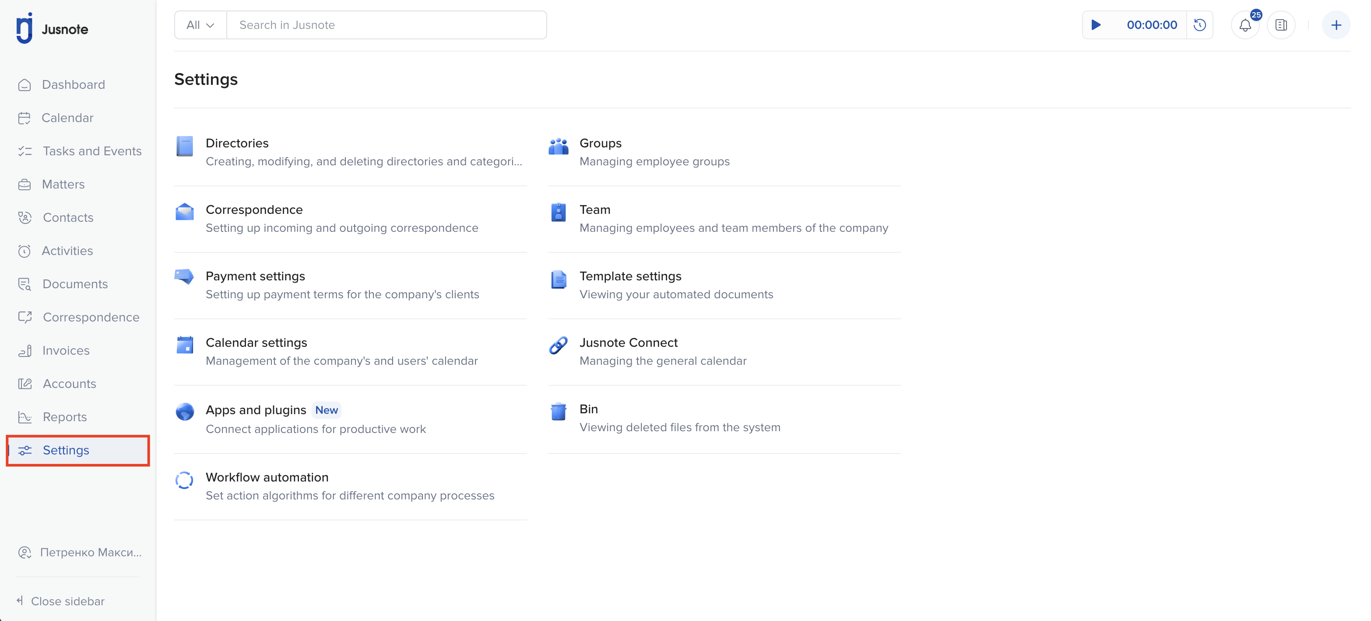Image resolution: width=1371 pixels, height=621 pixels.
Task: Click the side panel layout icon
Action: [x=1281, y=25]
